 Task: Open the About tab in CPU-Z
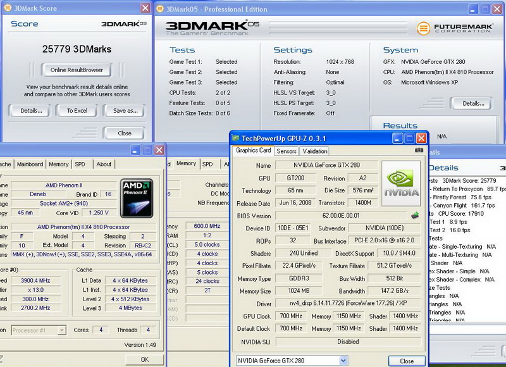click(x=104, y=165)
